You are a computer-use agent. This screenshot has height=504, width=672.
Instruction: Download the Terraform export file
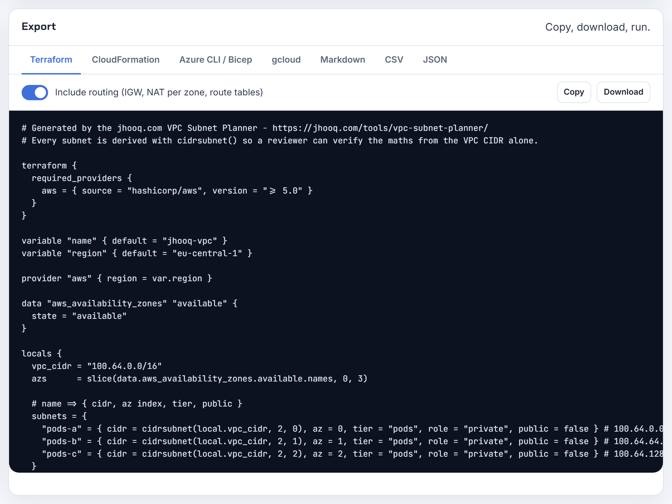623,92
